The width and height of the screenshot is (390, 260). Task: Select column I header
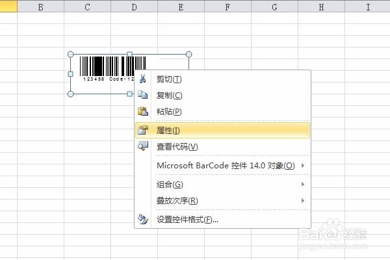368,6
